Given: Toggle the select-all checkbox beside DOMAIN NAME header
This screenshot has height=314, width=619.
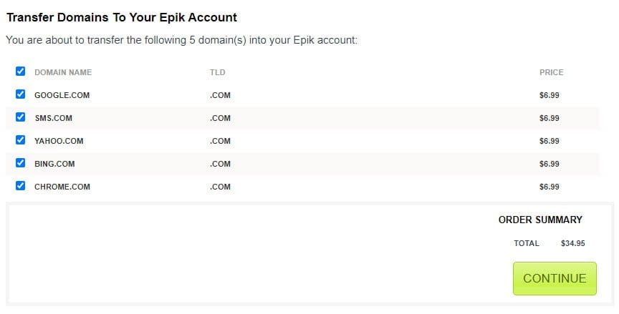Looking at the screenshot, I should pyautogui.click(x=20, y=72).
